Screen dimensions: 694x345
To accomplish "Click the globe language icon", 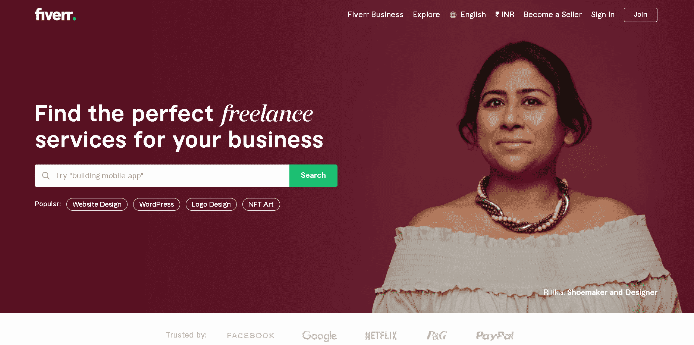I will [453, 15].
